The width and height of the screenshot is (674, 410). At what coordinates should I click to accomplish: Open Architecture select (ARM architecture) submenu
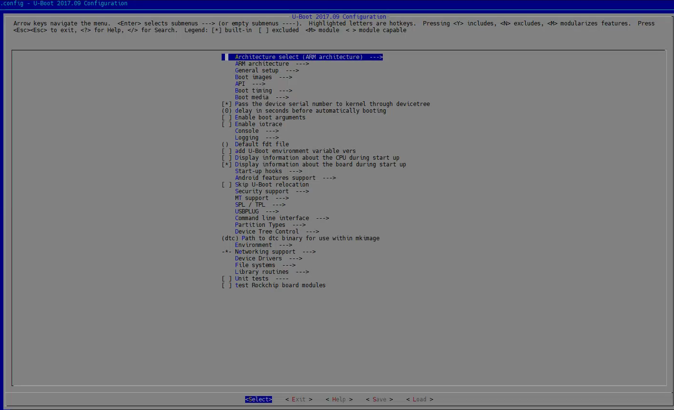tap(302, 57)
